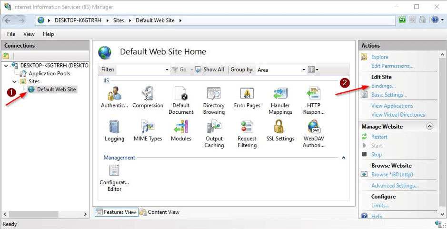The image size is (447, 229).
Task: Click the View Virtual Directories link
Action: (398, 115)
